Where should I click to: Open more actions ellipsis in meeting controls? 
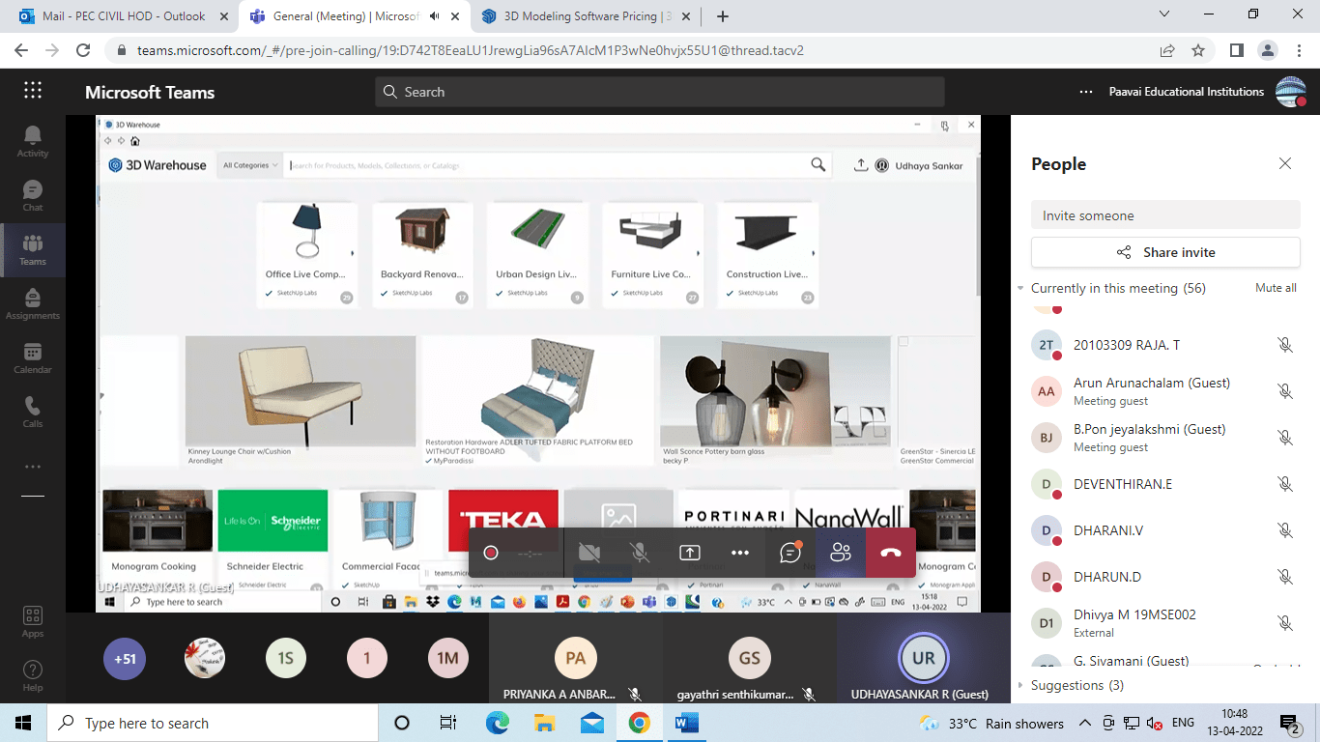click(740, 553)
